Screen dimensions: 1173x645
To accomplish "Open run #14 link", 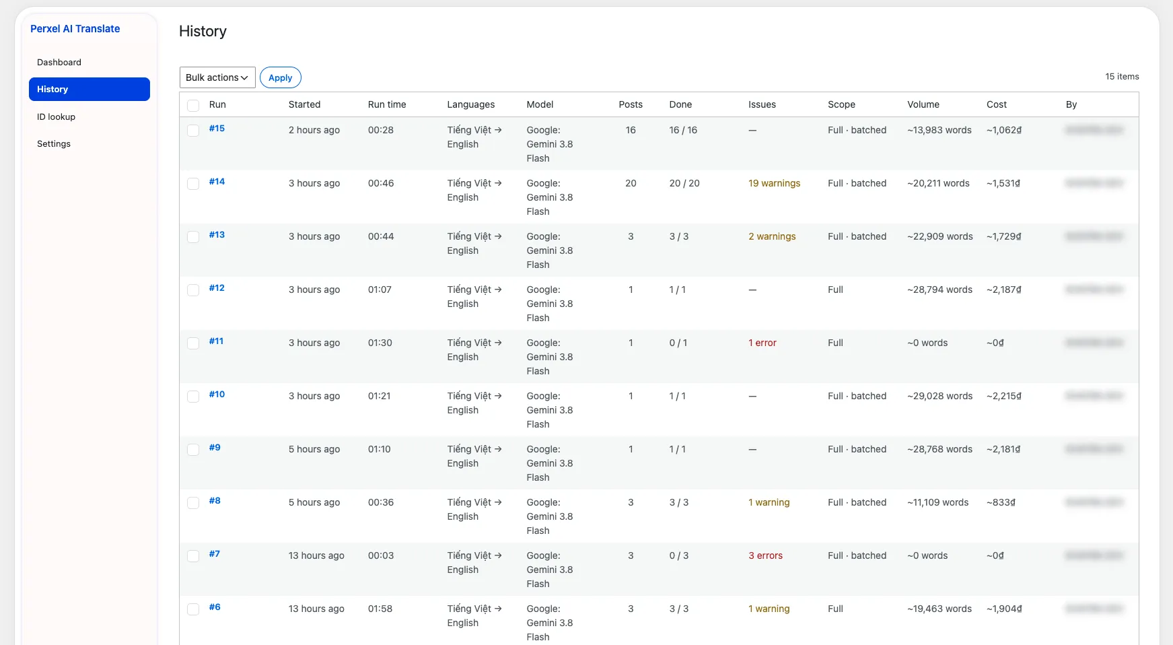I will tap(217, 181).
